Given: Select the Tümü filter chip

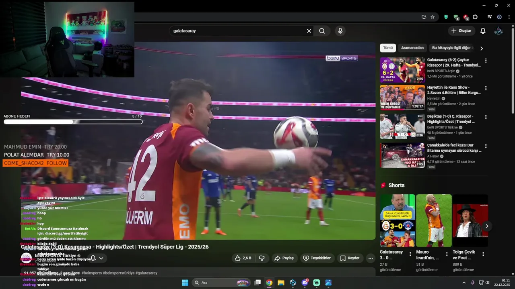Looking at the screenshot, I should (x=388, y=48).
